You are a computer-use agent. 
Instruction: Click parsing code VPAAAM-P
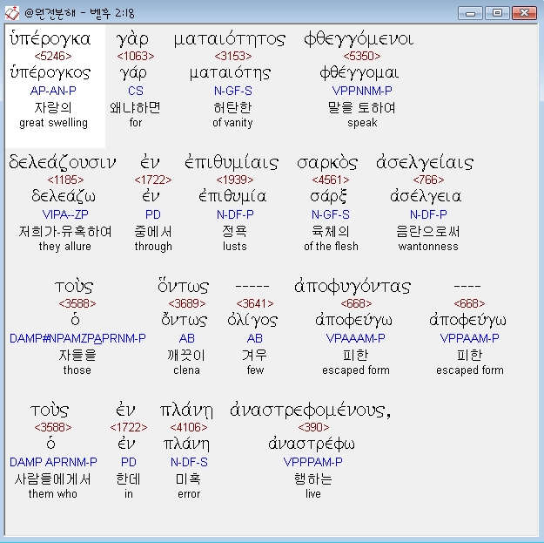pos(356,338)
